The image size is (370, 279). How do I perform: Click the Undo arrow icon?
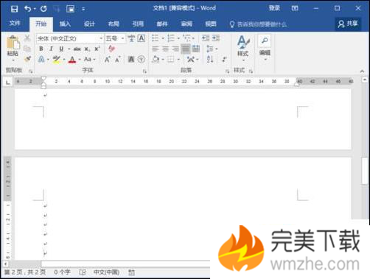pos(27,9)
